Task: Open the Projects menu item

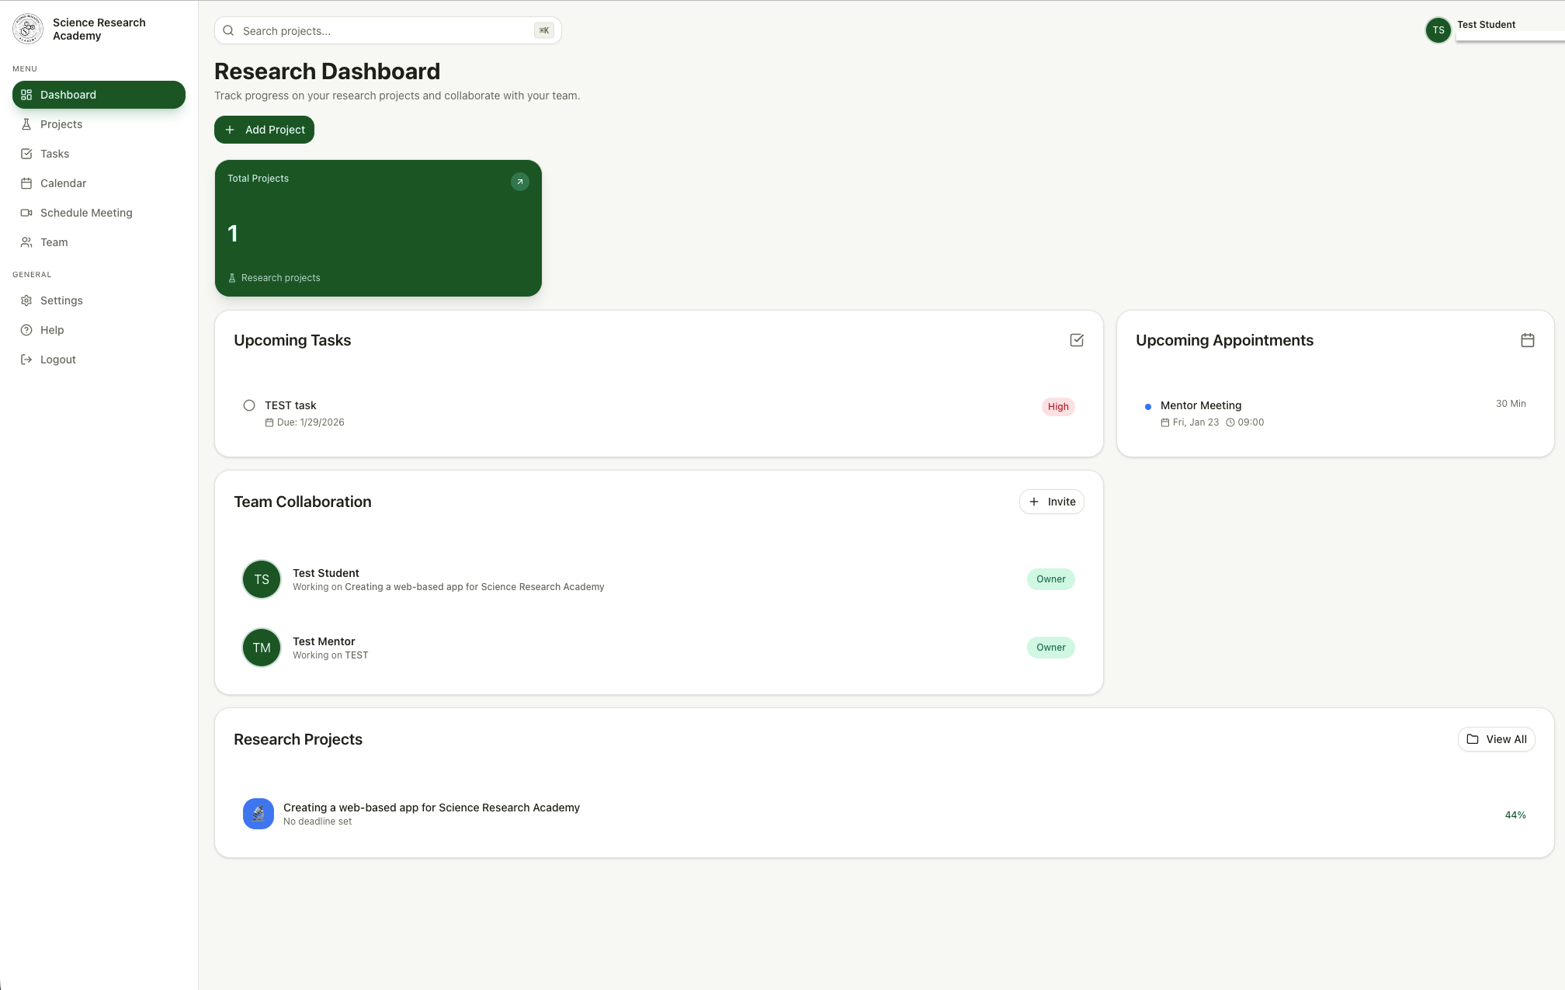Action: coord(61,124)
